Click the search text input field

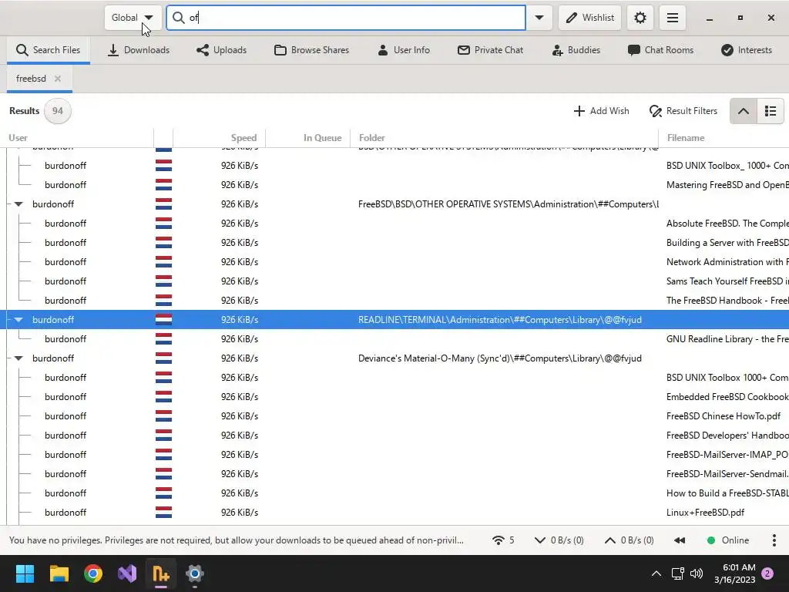click(x=346, y=18)
